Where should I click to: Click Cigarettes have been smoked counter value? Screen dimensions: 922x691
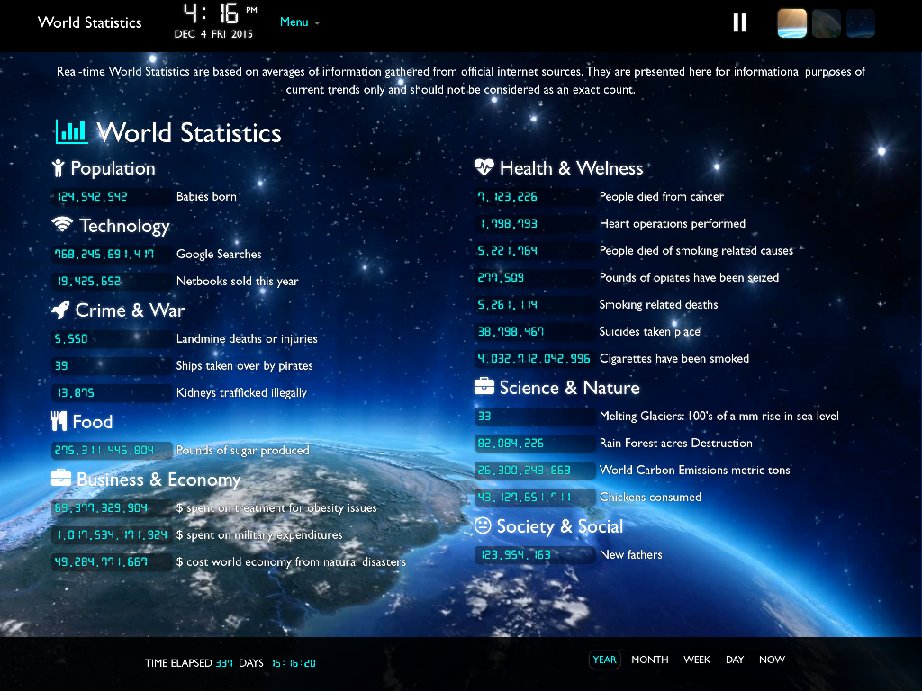tap(534, 359)
